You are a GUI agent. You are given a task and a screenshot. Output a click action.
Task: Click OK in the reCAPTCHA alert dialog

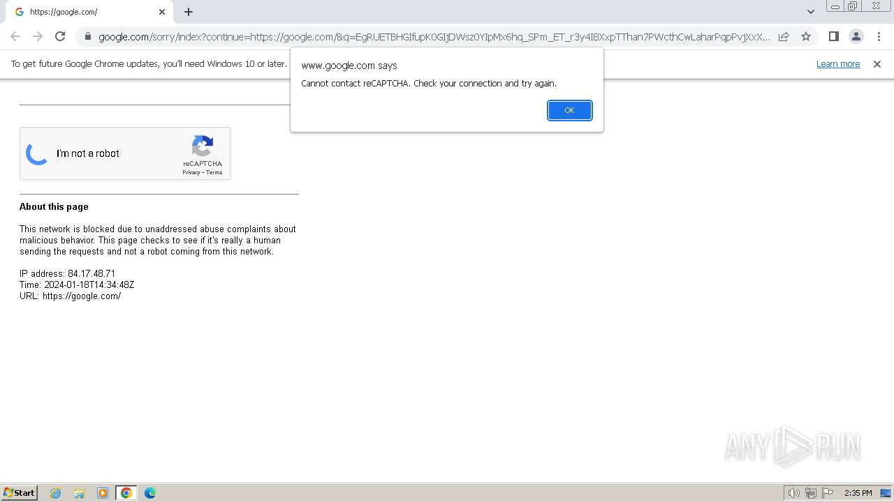coord(569,110)
